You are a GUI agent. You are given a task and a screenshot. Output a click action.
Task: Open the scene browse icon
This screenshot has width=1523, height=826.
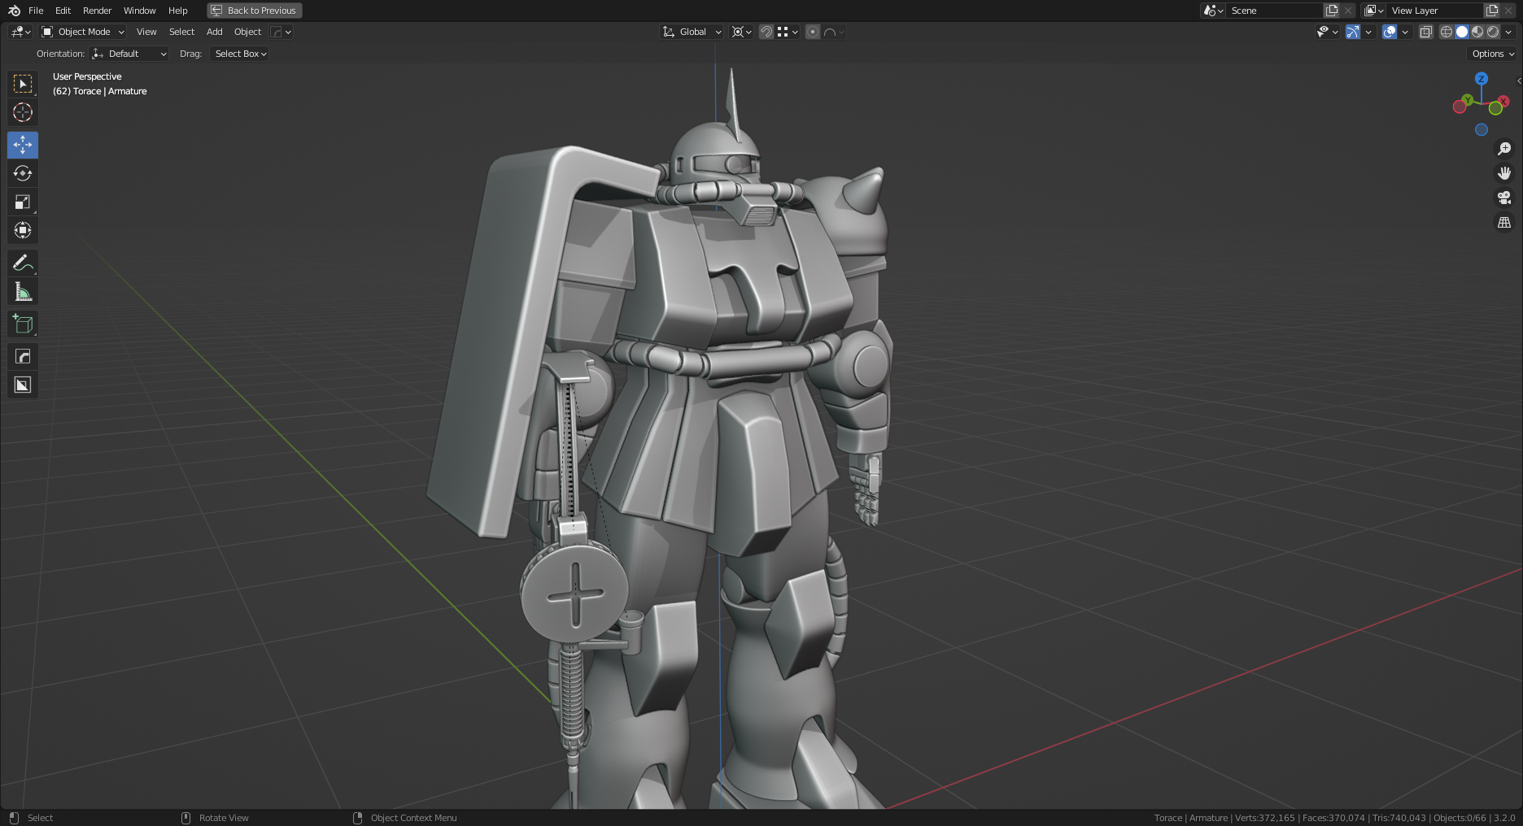tap(1213, 11)
